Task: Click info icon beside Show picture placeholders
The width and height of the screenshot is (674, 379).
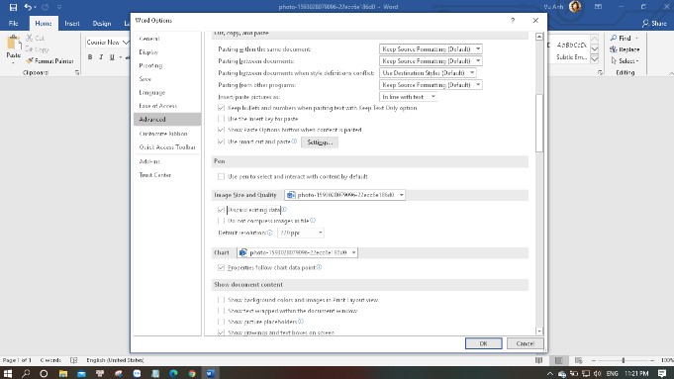Action: coord(301,321)
